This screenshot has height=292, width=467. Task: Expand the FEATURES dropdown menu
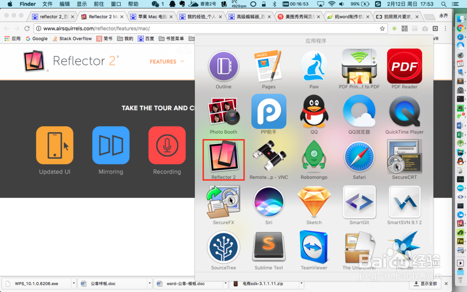point(167,62)
